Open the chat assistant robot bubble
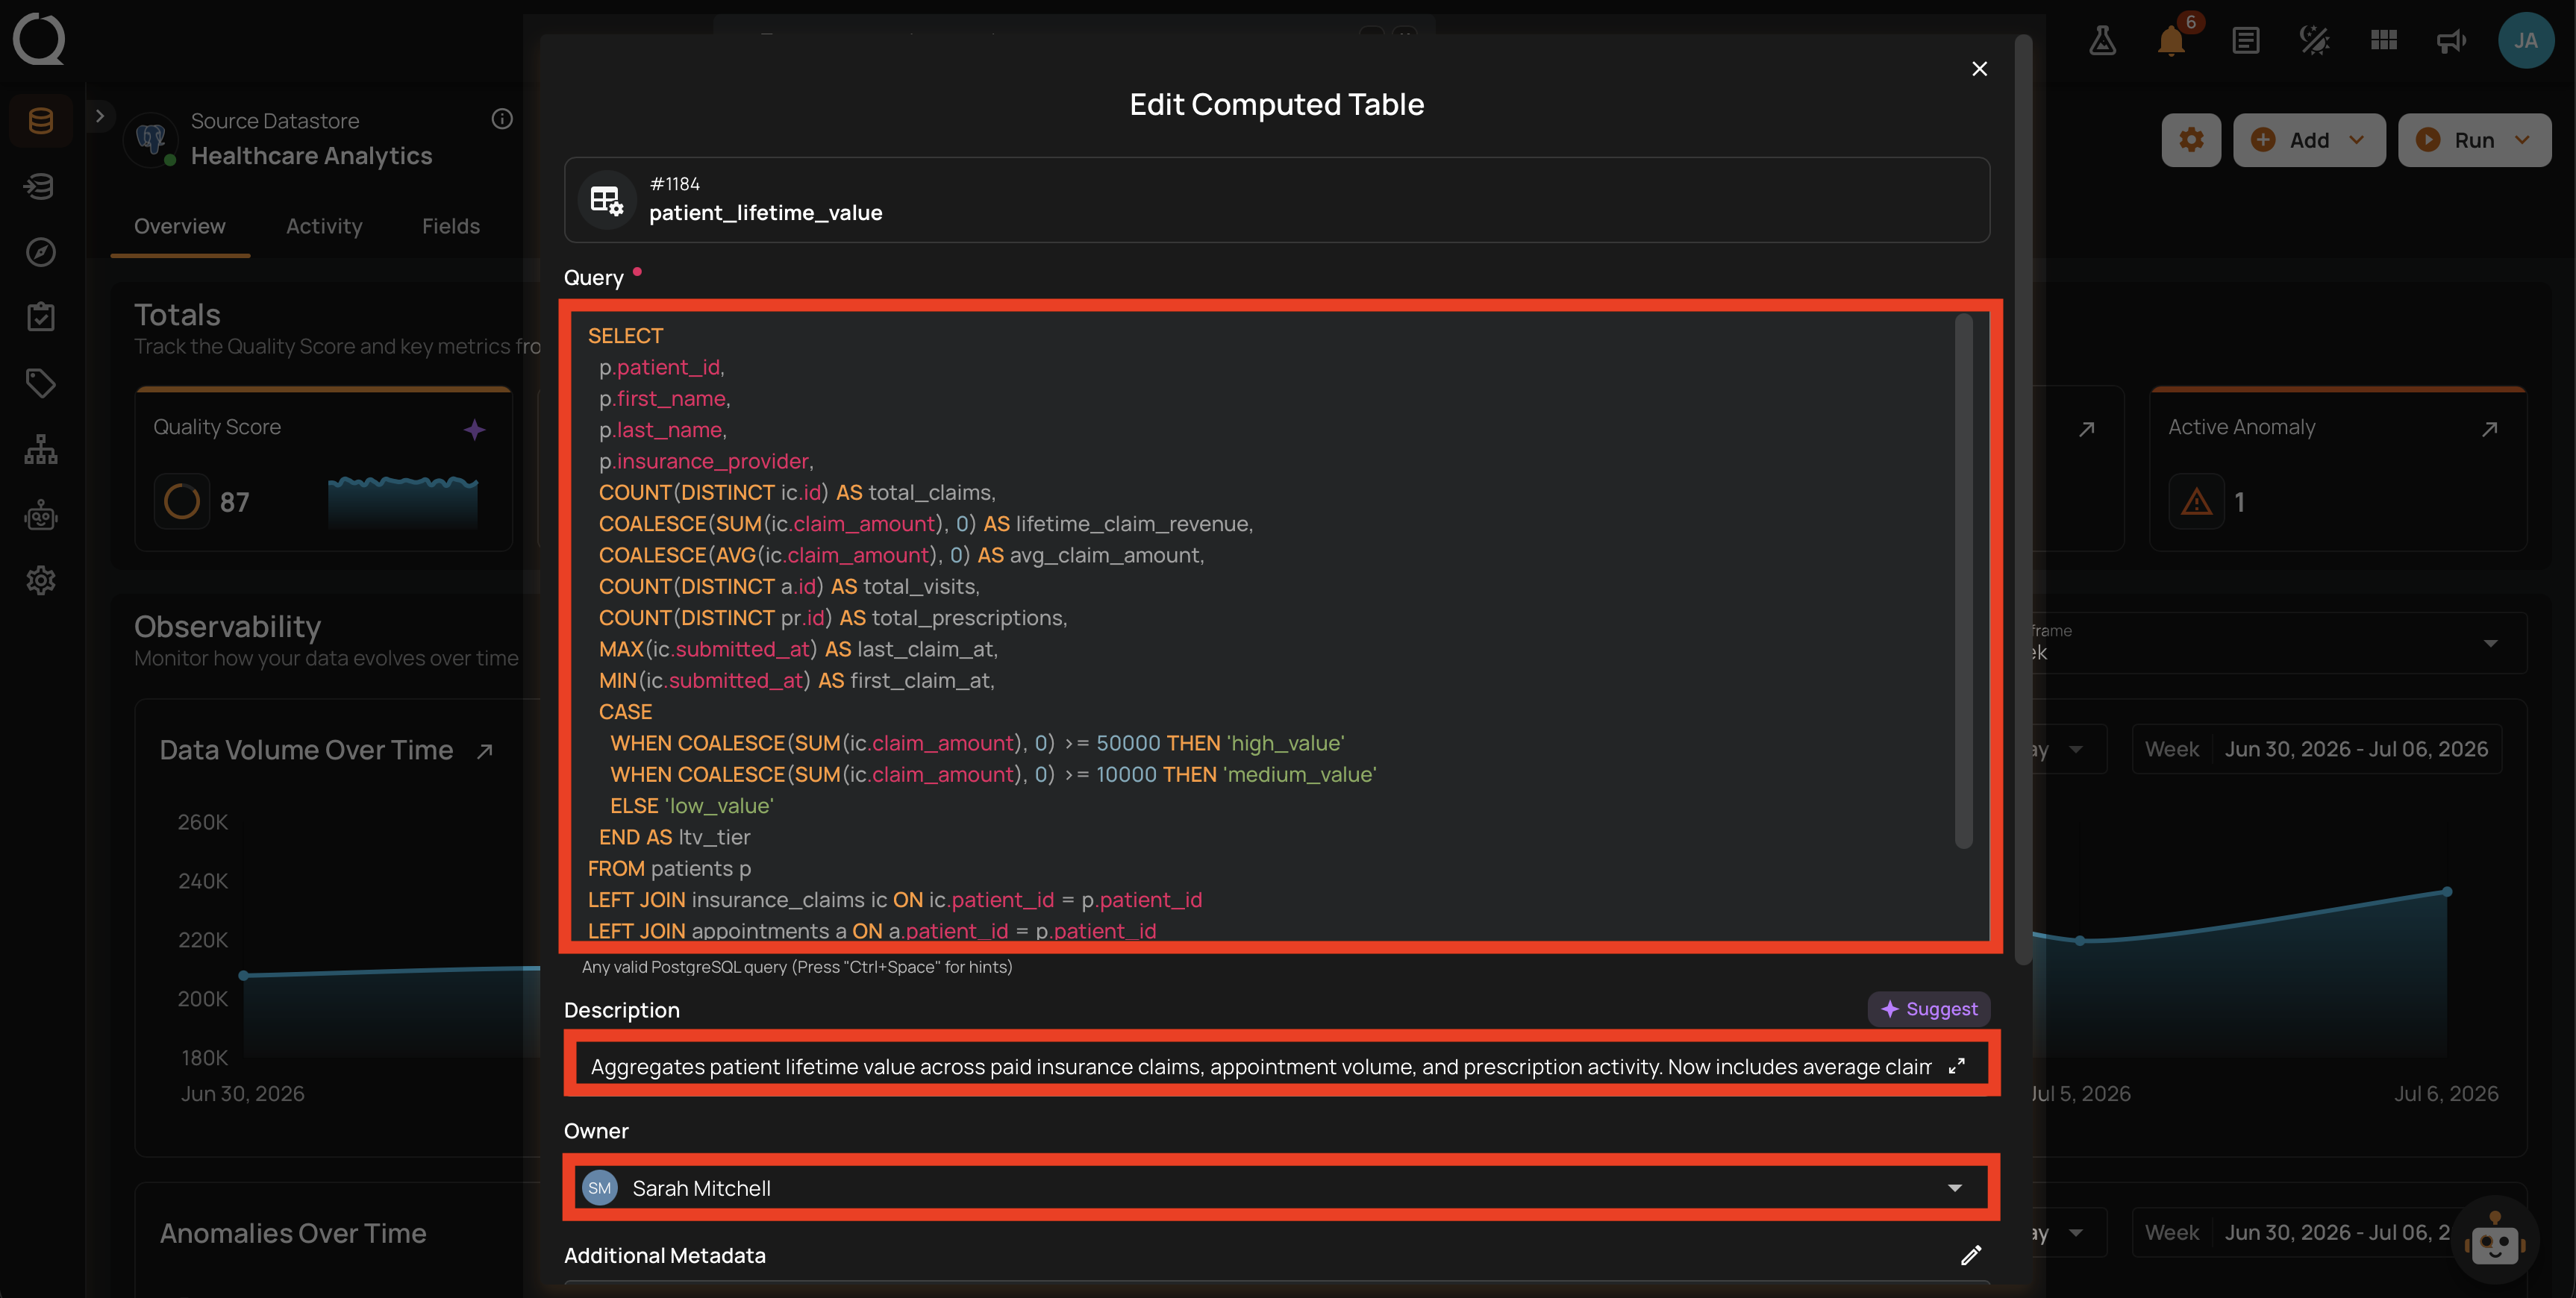The height and width of the screenshot is (1298, 2576). tap(2495, 1241)
